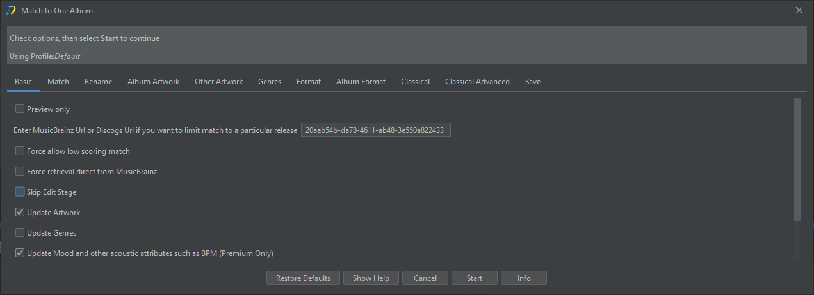
Task: Toggle Force allow low scoring match
Action: [x=20, y=151]
